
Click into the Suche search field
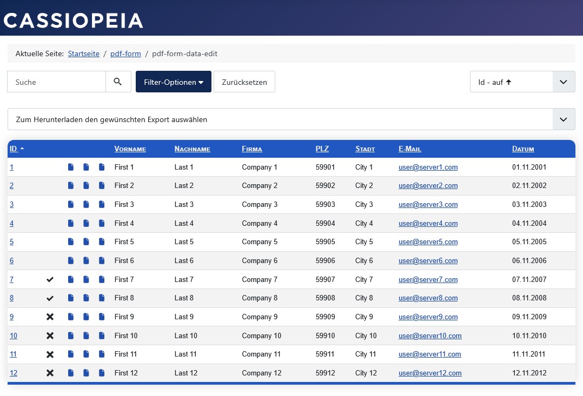point(56,82)
